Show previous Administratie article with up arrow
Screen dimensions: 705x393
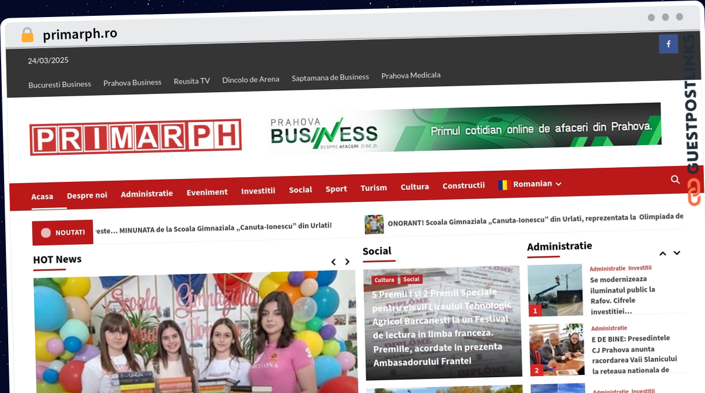663,253
